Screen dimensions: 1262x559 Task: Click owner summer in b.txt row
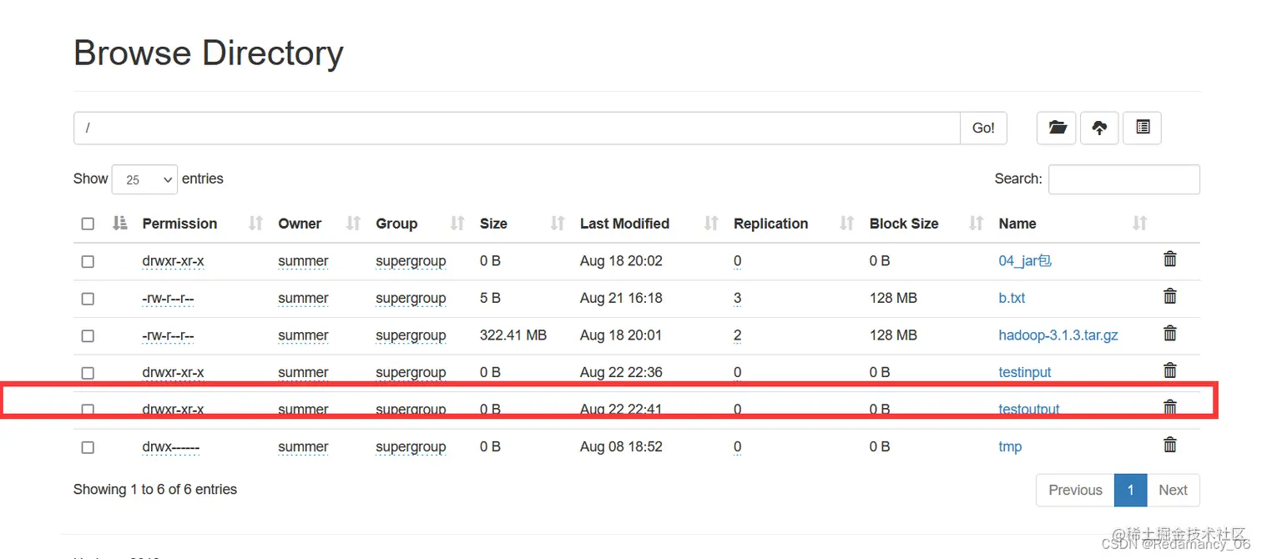303,298
